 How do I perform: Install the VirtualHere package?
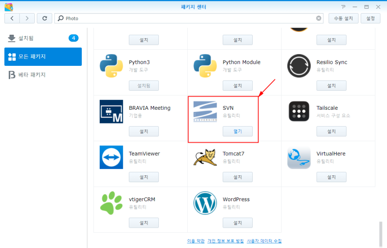(331, 177)
